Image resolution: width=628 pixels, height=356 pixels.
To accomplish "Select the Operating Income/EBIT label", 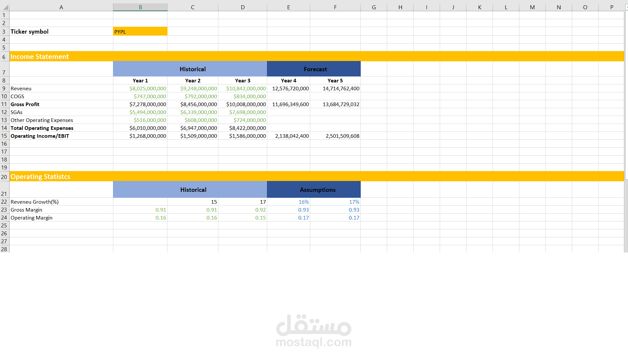I will (x=61, y=136).
